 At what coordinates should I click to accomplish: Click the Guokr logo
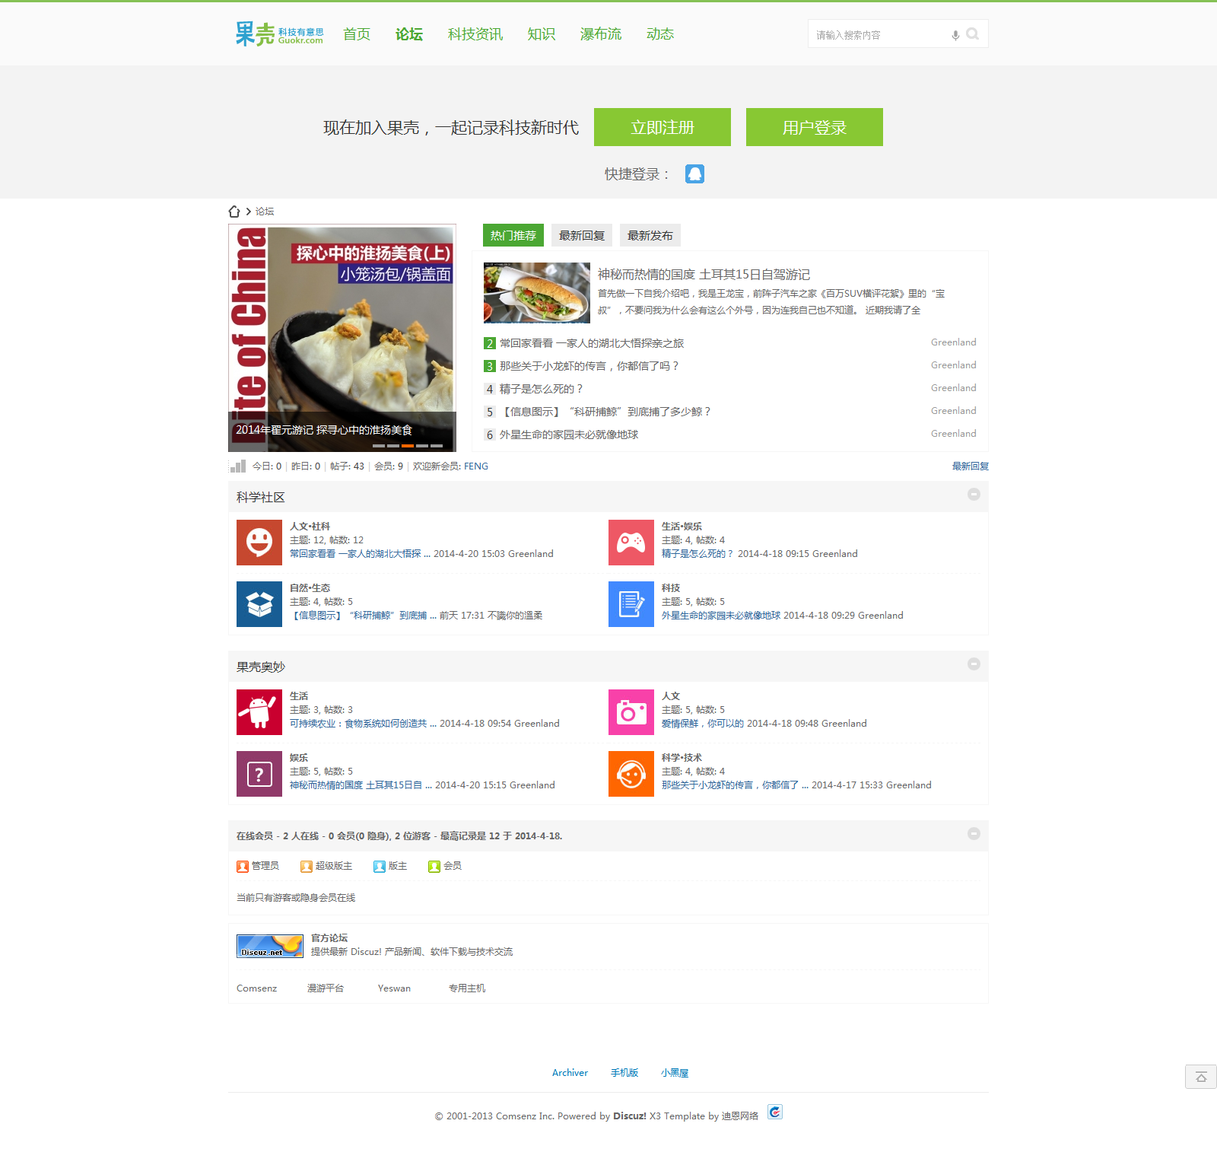279,33
